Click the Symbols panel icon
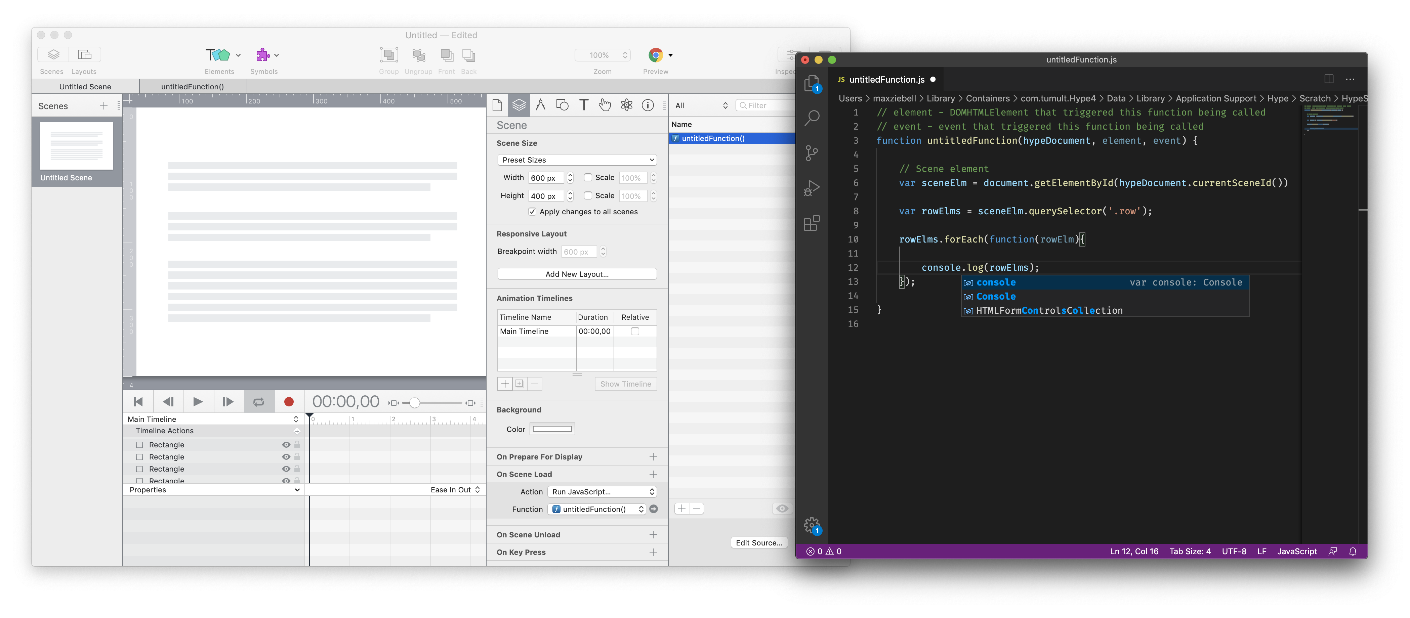The image size is (1410, 618). point(262,56)
